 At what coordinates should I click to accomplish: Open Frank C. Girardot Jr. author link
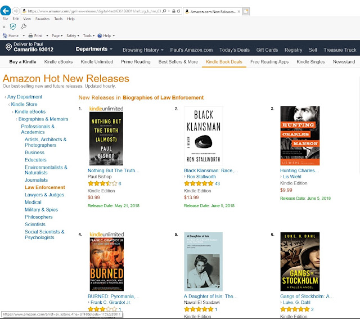click(x=111, y=303)
